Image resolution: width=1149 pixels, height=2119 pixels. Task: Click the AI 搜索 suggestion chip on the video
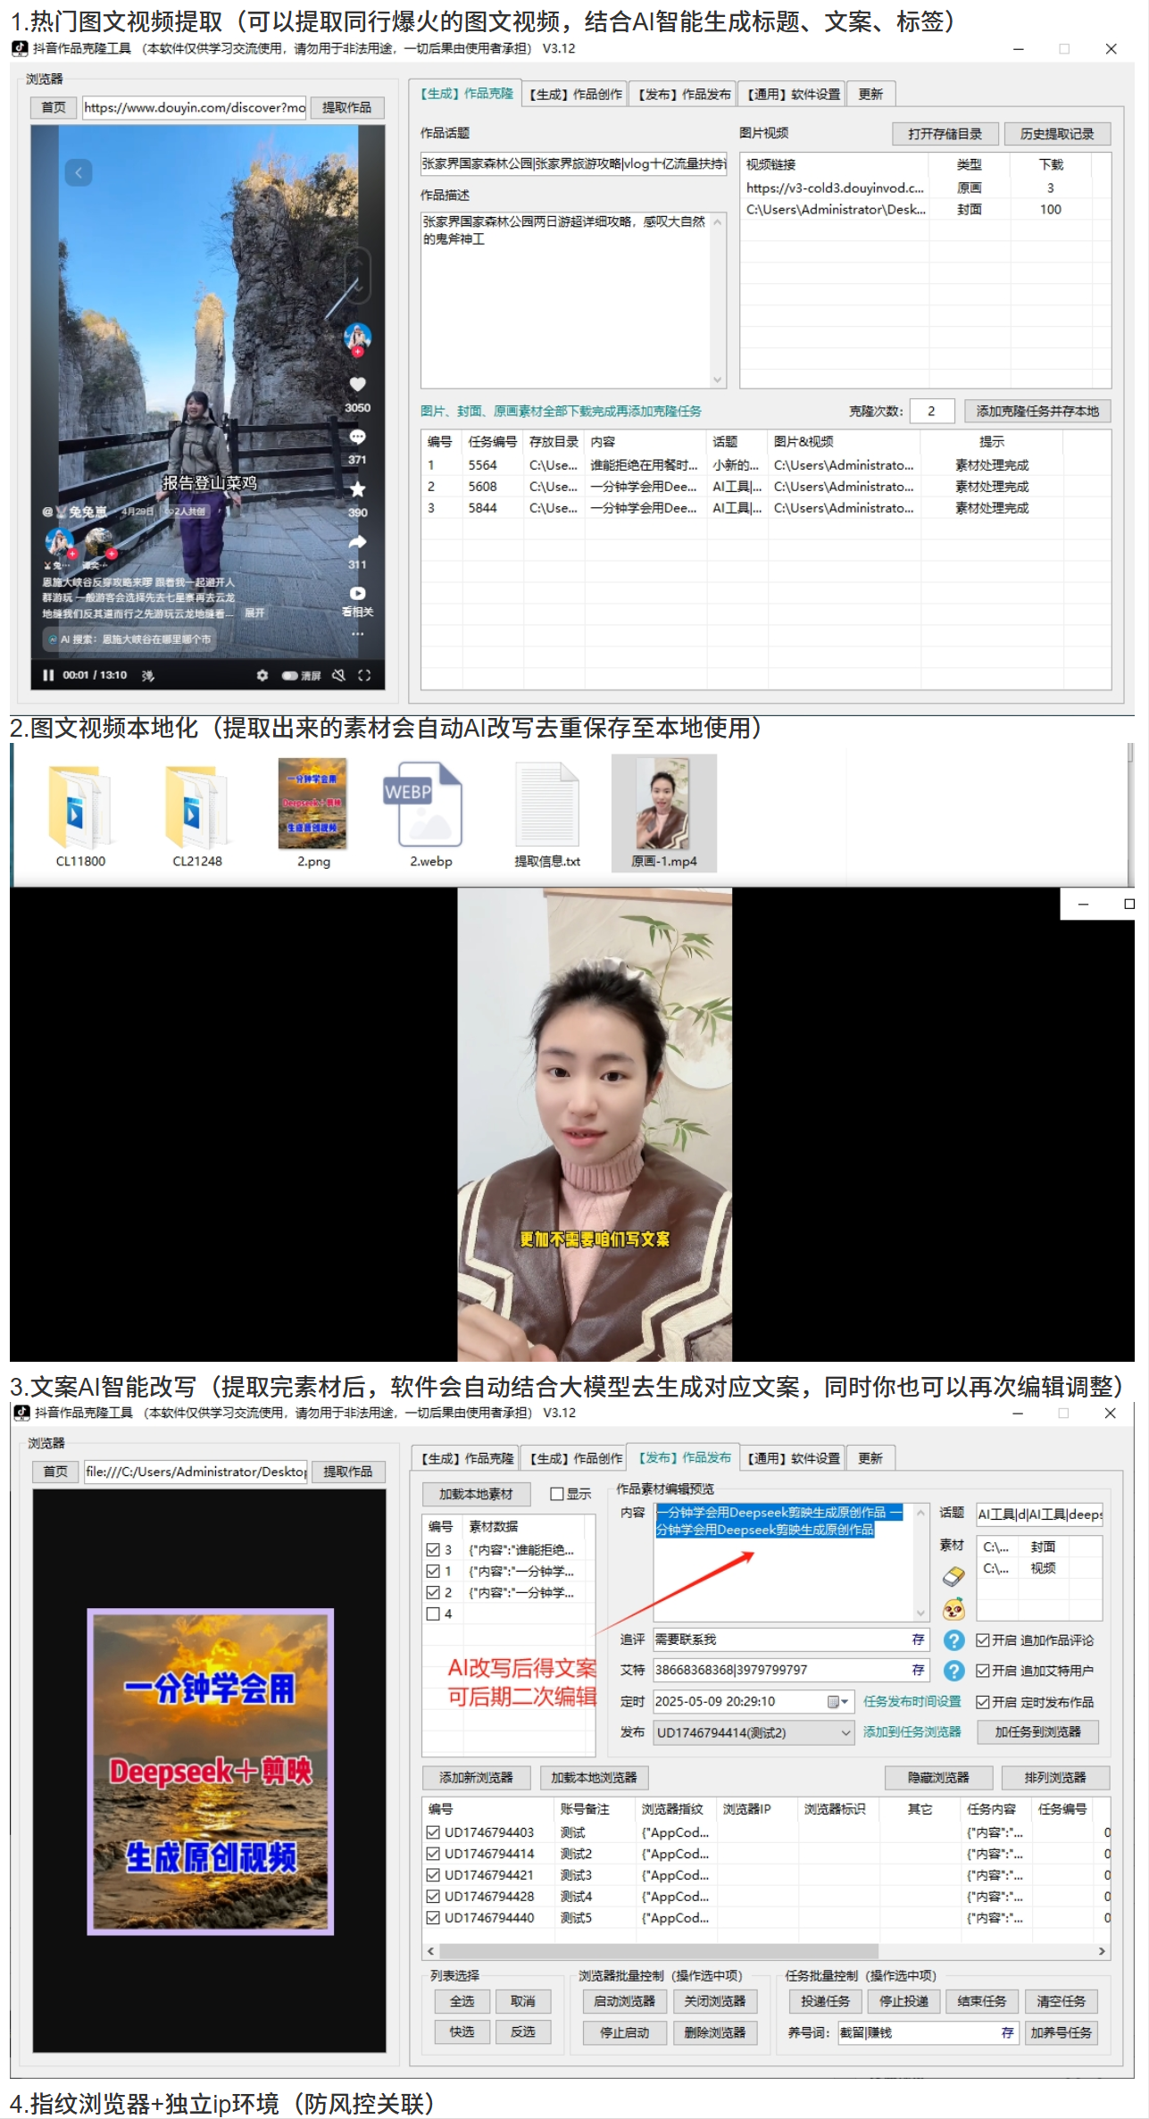[x=130, y=639]
